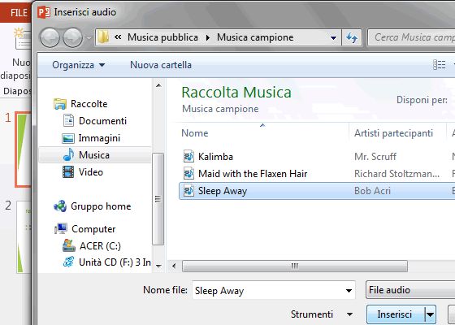455x325 pixels.
Task: Click the horizontal scrollbar of the file list
Action: point(295,266)
